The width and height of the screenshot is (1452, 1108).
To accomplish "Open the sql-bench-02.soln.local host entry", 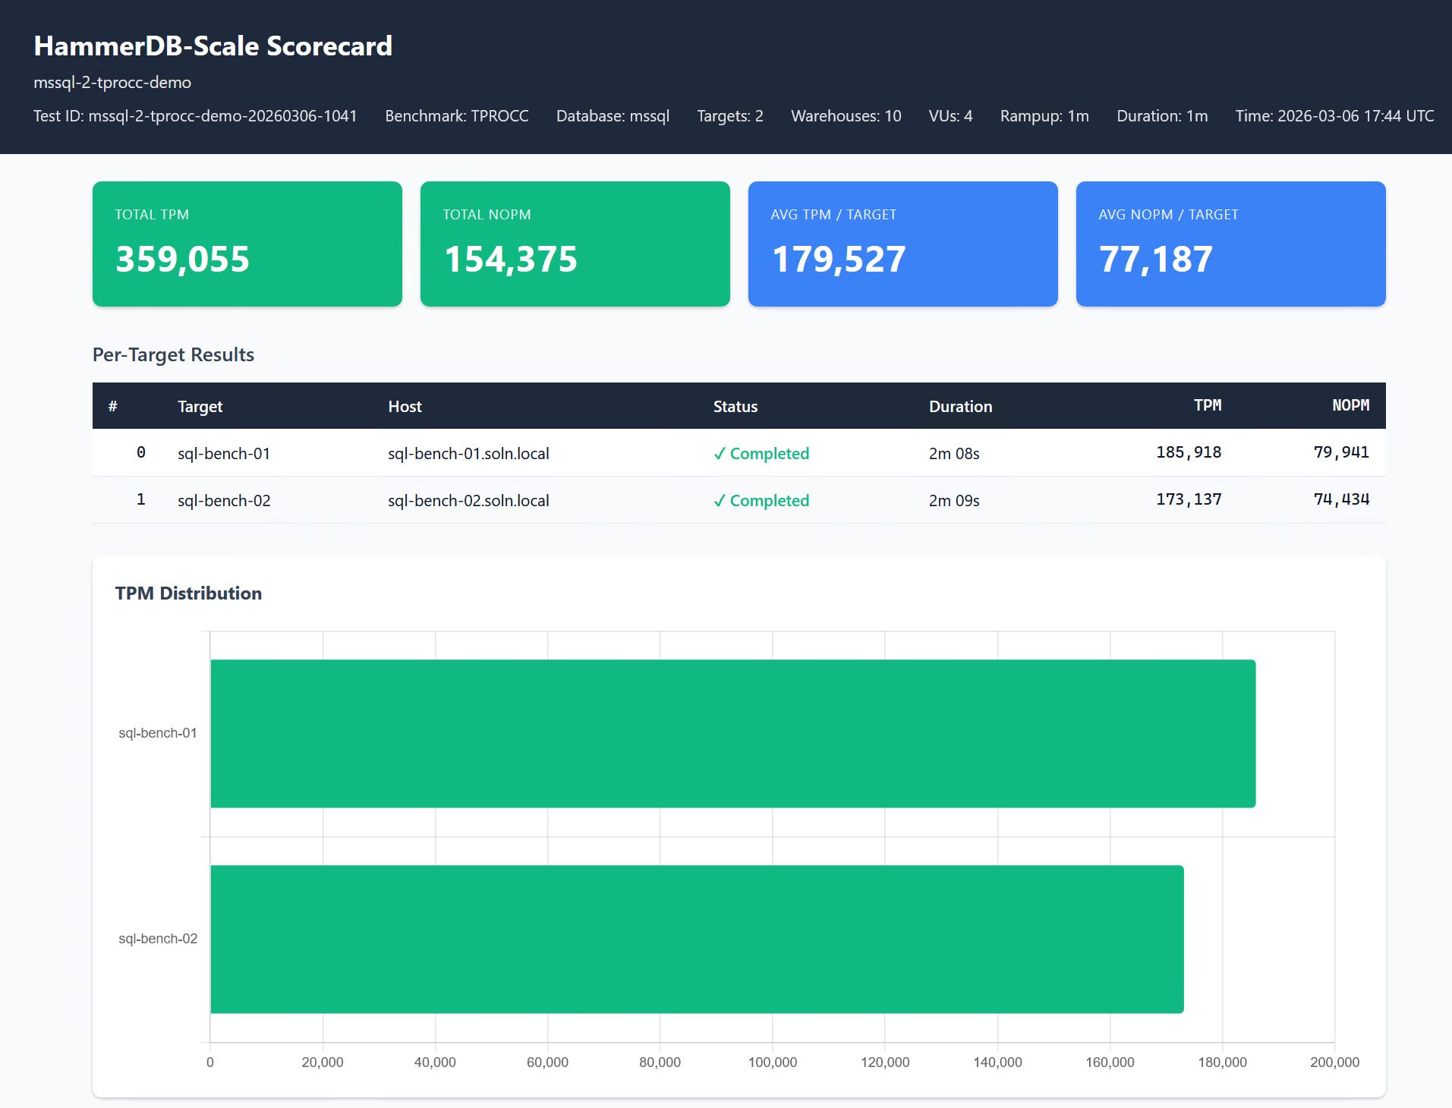I will (468, 501).
